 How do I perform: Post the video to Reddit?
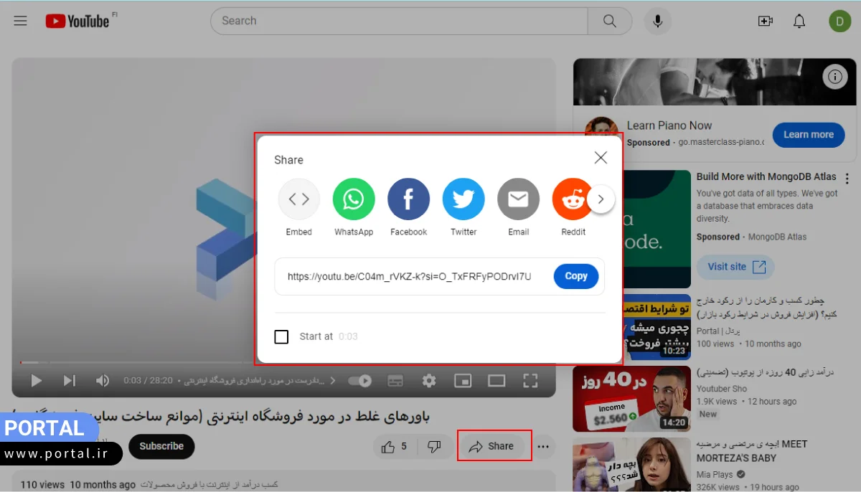573,199
